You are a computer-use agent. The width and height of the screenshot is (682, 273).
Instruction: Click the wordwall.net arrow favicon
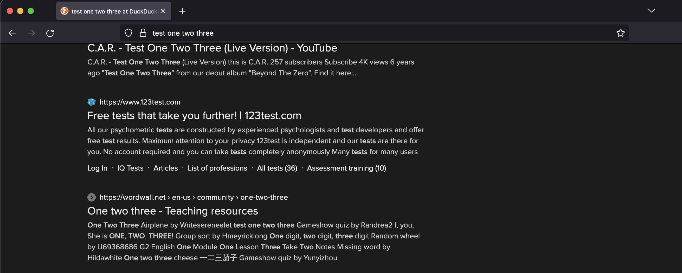point(91,197)
